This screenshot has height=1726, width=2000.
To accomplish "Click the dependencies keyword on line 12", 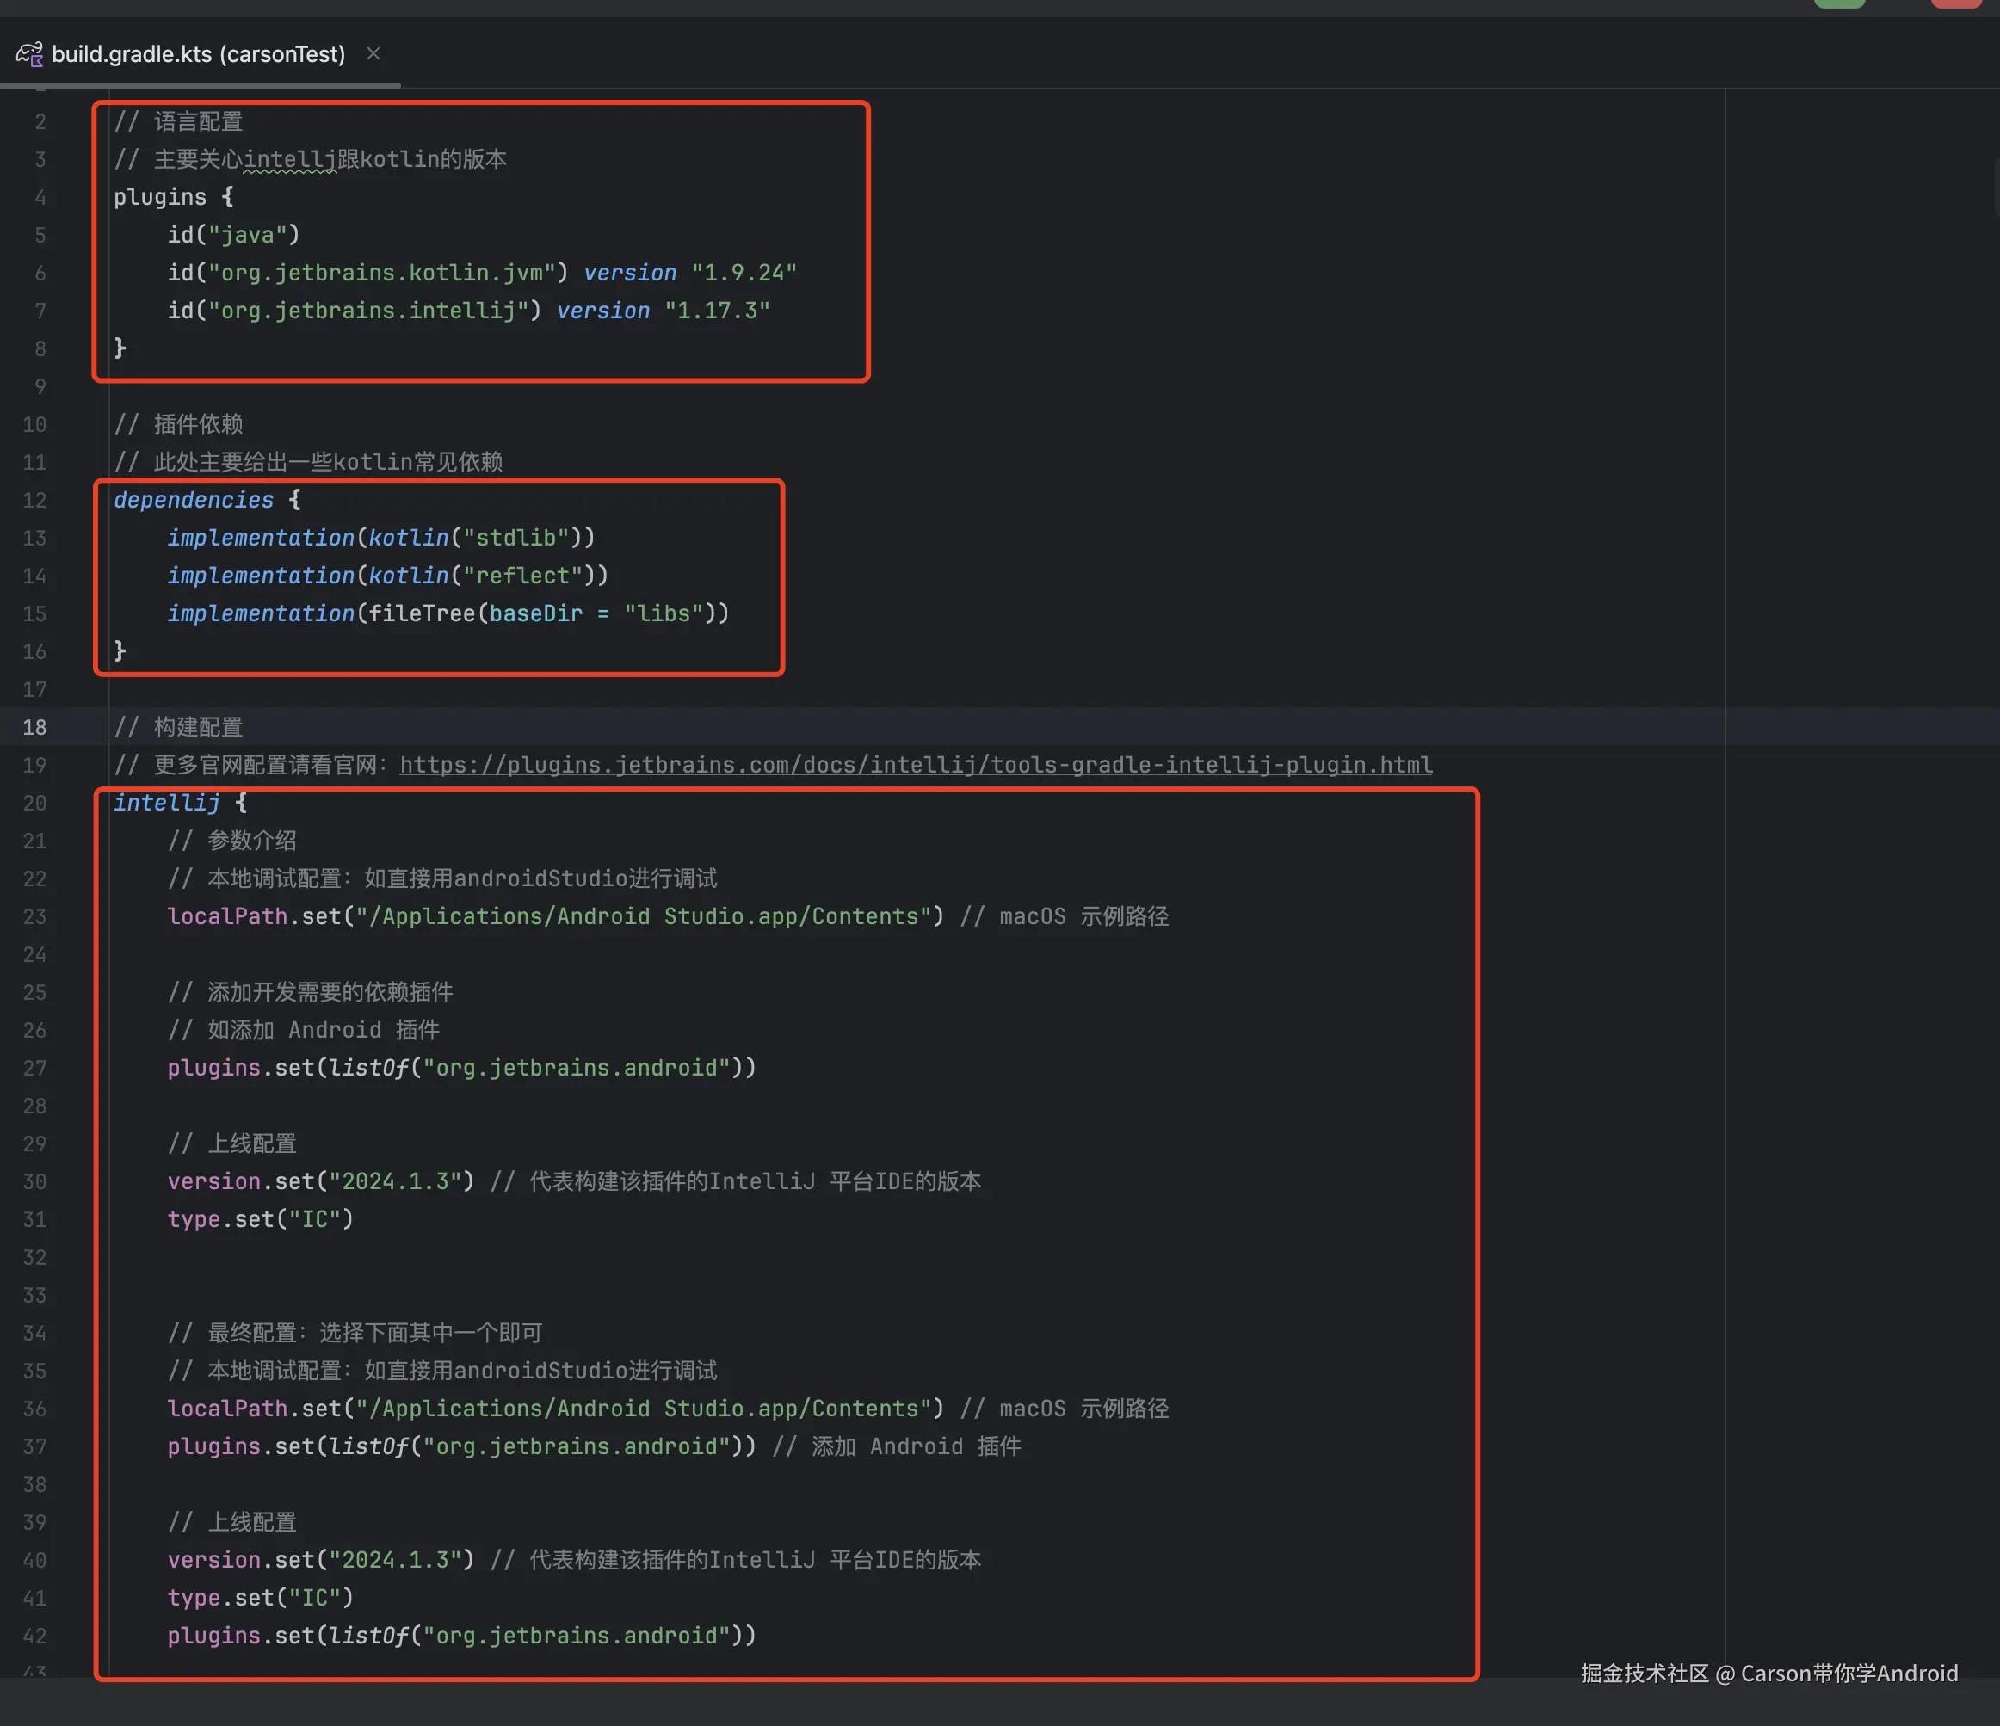I will (x=193, y=500).
